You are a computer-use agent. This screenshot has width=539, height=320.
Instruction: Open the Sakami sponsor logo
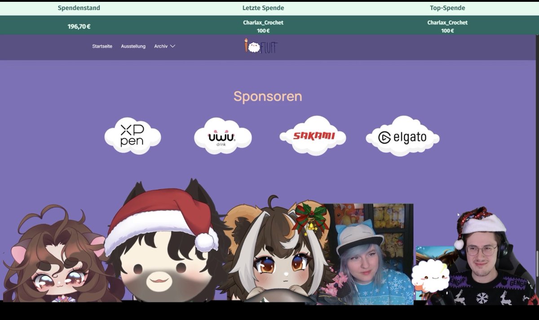tap(313, 136)
